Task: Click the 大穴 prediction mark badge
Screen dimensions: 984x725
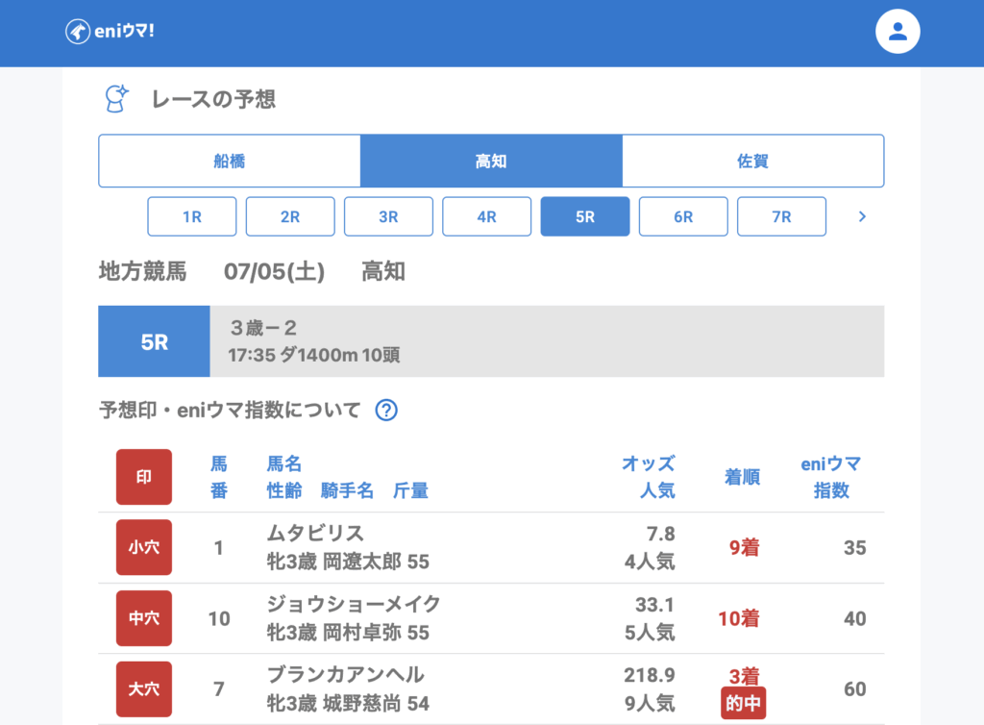Action: click(144, 689)
